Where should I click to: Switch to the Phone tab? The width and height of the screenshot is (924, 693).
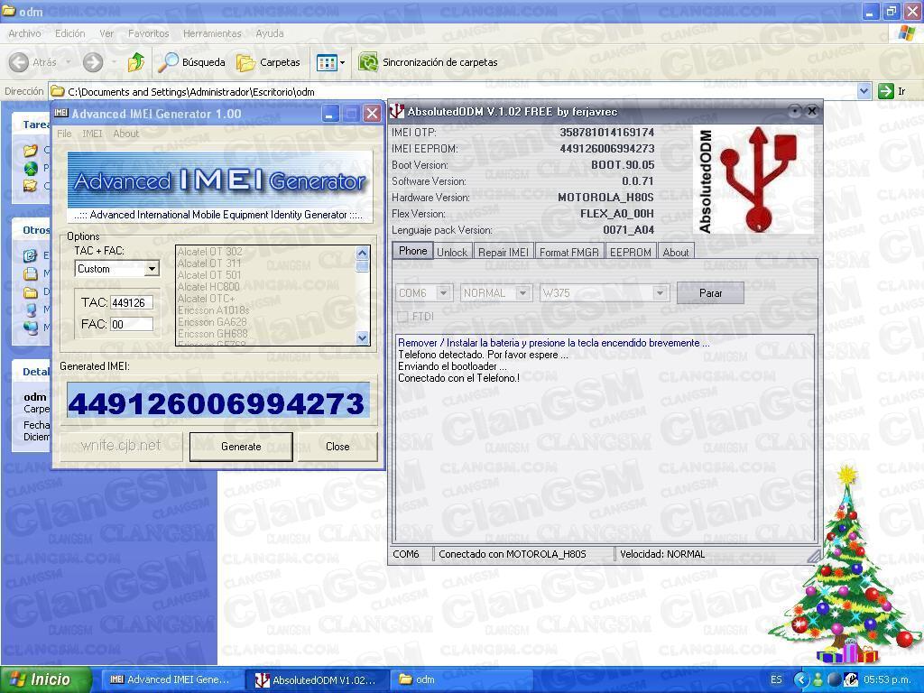(x=412, y=251)
